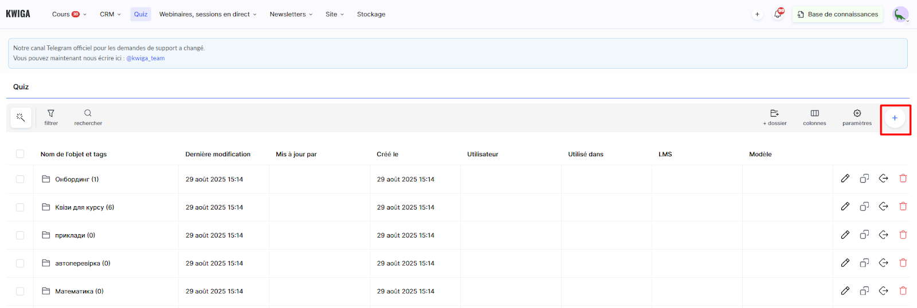Click the rechercher search icon
Viewport: 917px width, 308px height.
88,117
